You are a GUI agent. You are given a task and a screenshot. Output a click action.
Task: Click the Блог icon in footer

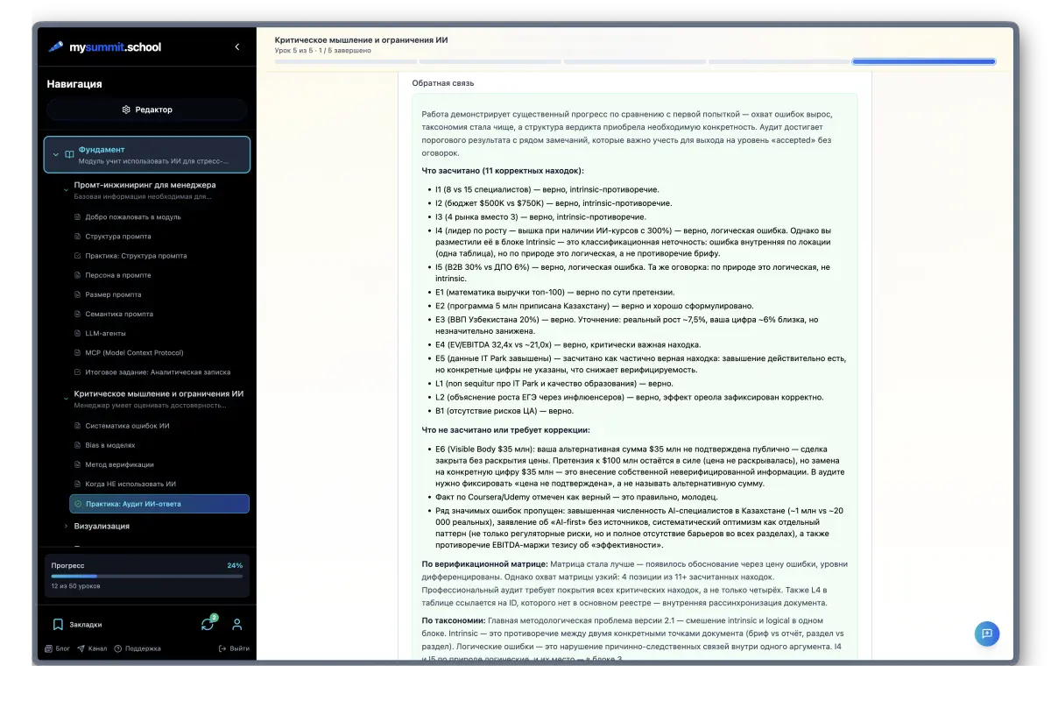click(50, 648)
